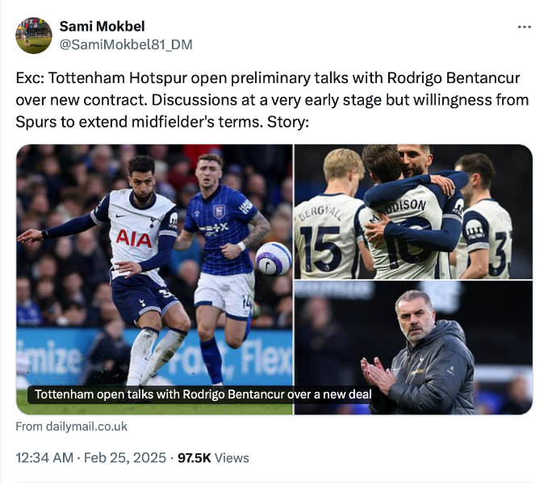Open the three-dot more options menu
The width and height of the screenshot is (548, 484).
point(524,27)
